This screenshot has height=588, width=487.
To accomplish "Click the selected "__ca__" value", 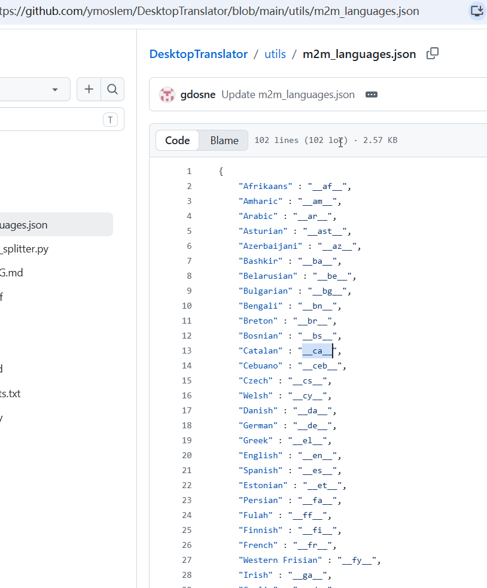I will point(318,351).
